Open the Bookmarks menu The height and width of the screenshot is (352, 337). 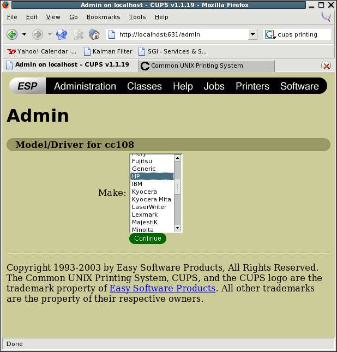click(x=103, y=17)
